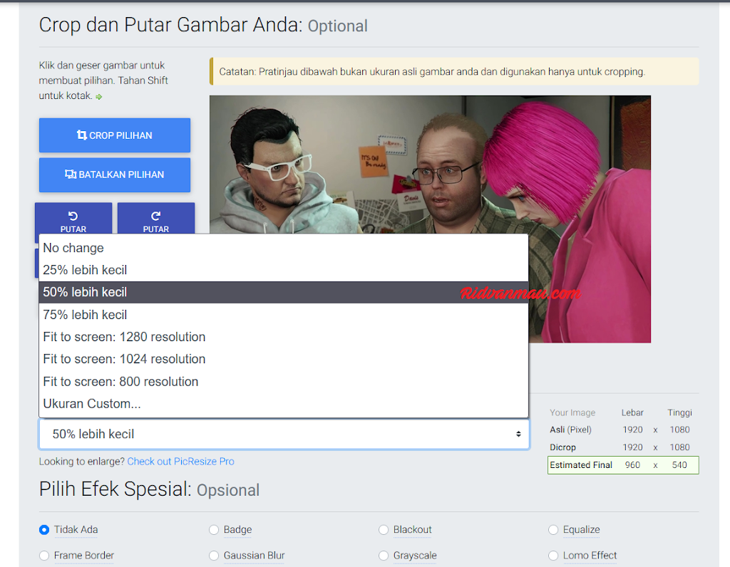Select 25% lebih kecil option
This screenshot has width=730, height=567.
[284, 270]
